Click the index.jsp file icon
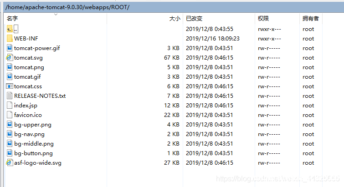 coord(10,106)
